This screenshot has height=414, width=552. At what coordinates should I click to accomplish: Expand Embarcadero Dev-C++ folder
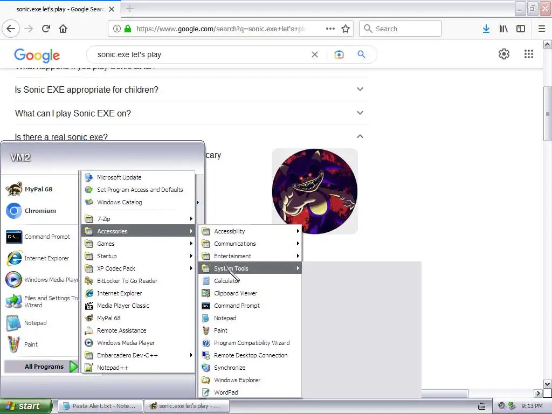click(x=139, y=355)
